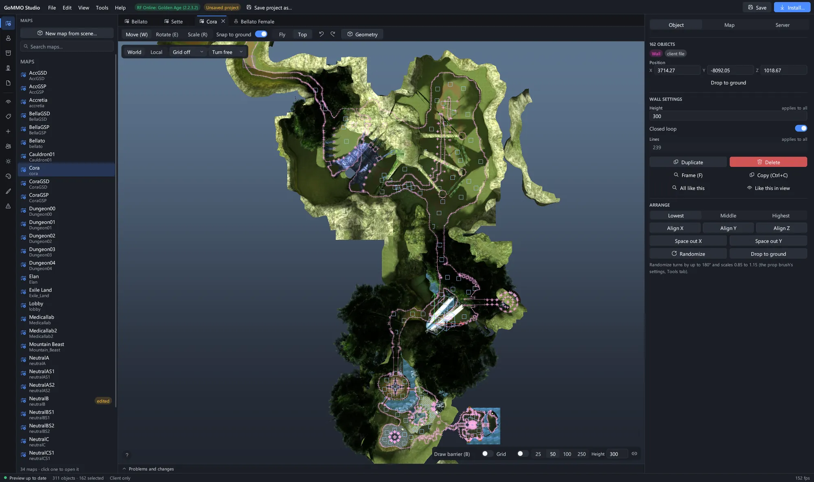Click the red Delete button
The width and height of the screenshot is (814, 482).
[x=768, y=162]
